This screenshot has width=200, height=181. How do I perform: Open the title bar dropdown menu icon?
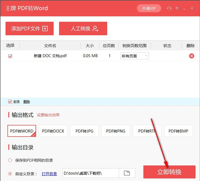[177, 8]
